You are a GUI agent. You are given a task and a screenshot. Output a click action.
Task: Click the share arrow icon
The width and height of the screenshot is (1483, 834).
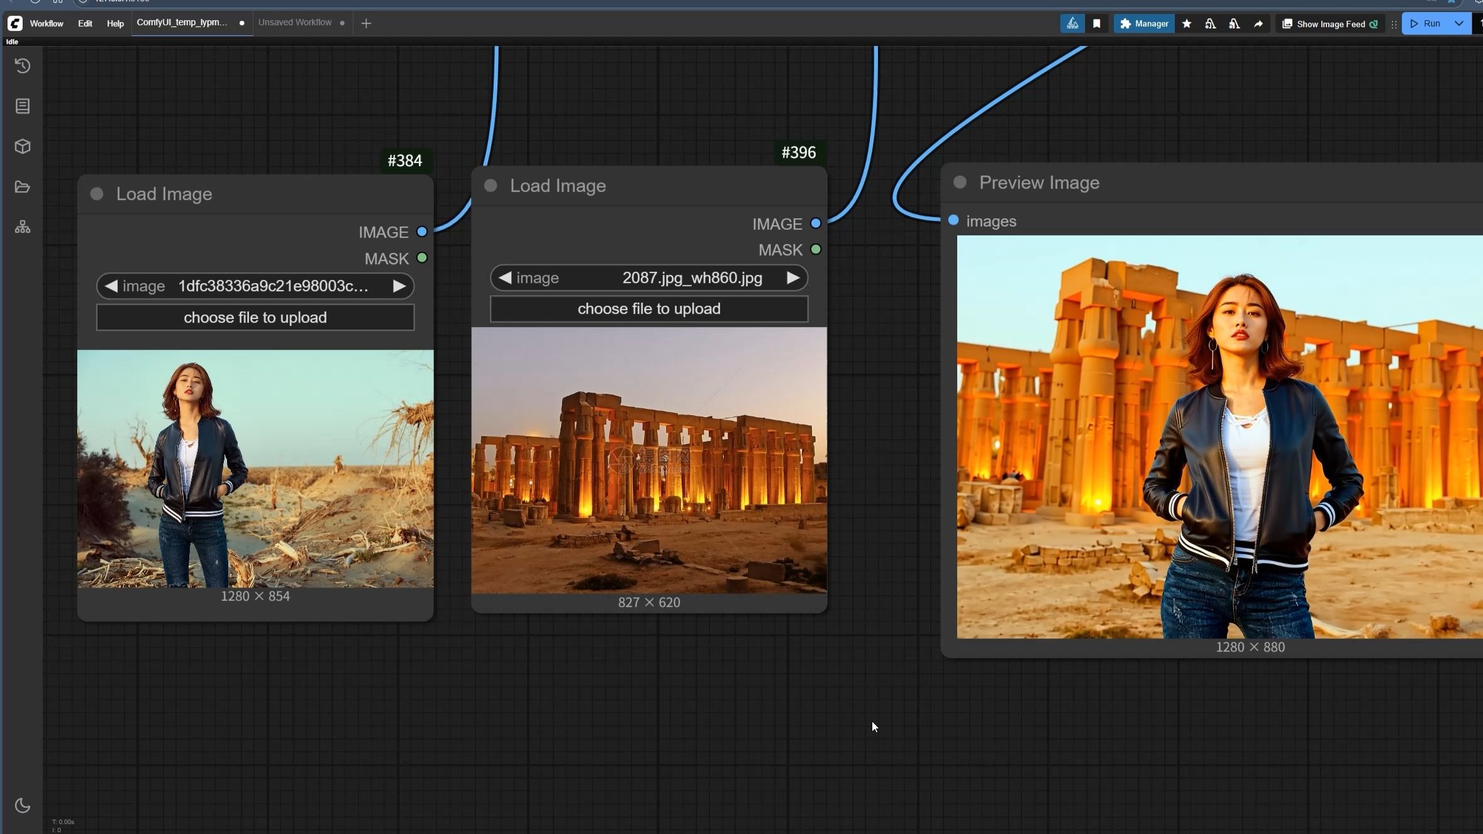1258,24
